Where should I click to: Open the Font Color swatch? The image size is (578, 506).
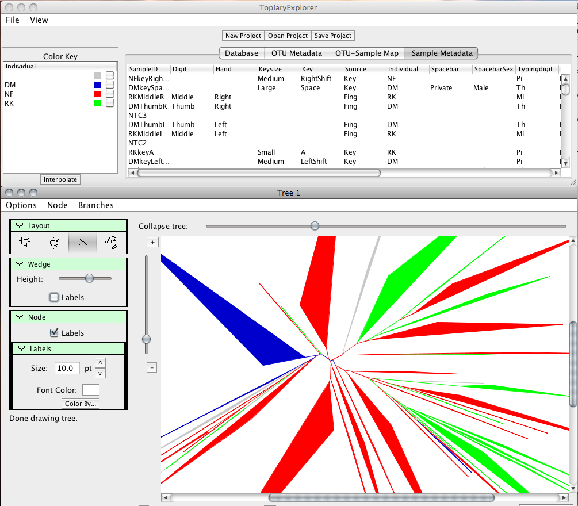point(91,389)
